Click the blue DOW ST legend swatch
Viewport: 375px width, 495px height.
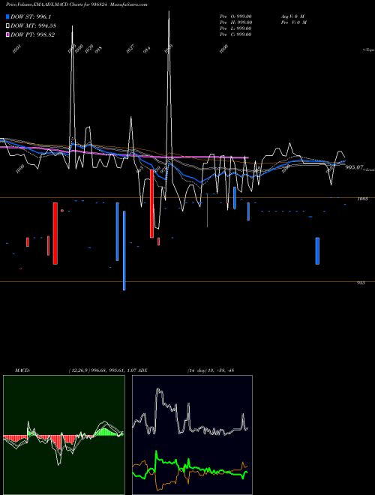coord(7,16)
